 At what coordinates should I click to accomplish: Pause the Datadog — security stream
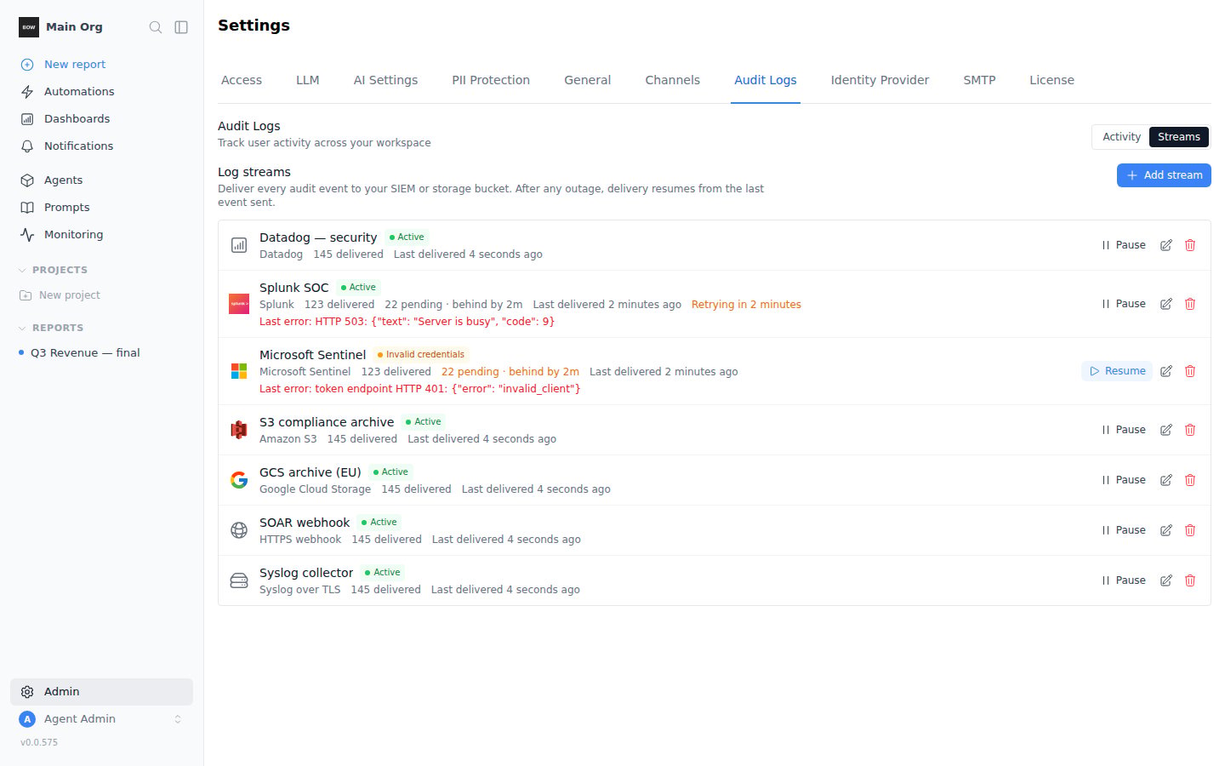[x=1124, y=245]
